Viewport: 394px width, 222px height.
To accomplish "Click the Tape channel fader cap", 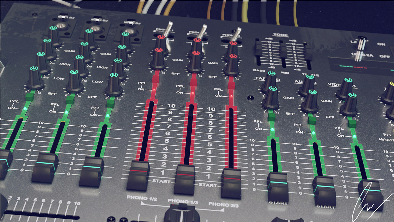I will (x=277, y=187).
